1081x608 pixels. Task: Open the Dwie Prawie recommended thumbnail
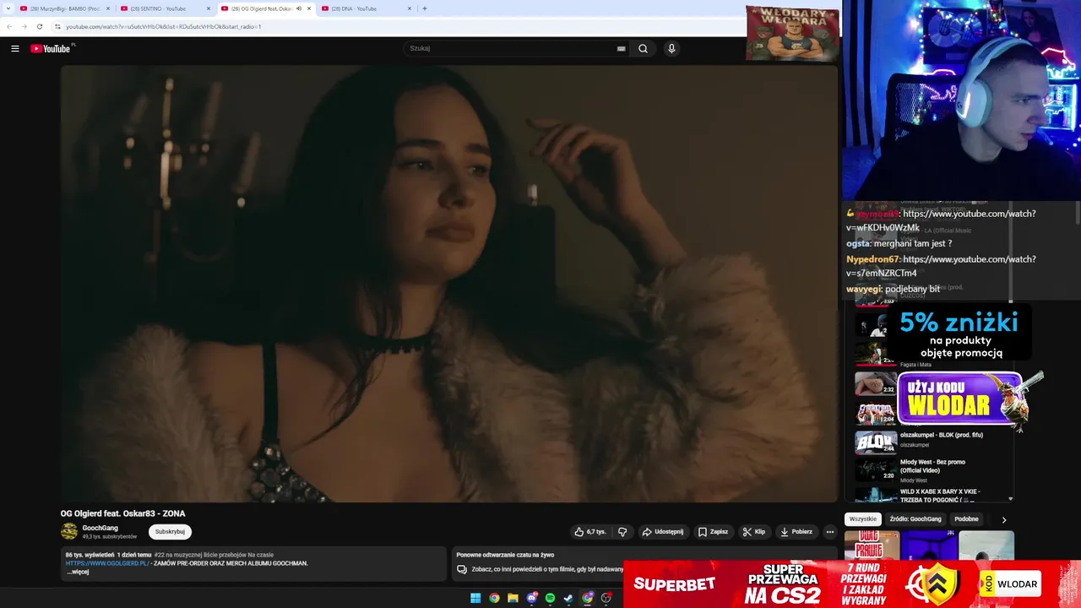(872, 546)
